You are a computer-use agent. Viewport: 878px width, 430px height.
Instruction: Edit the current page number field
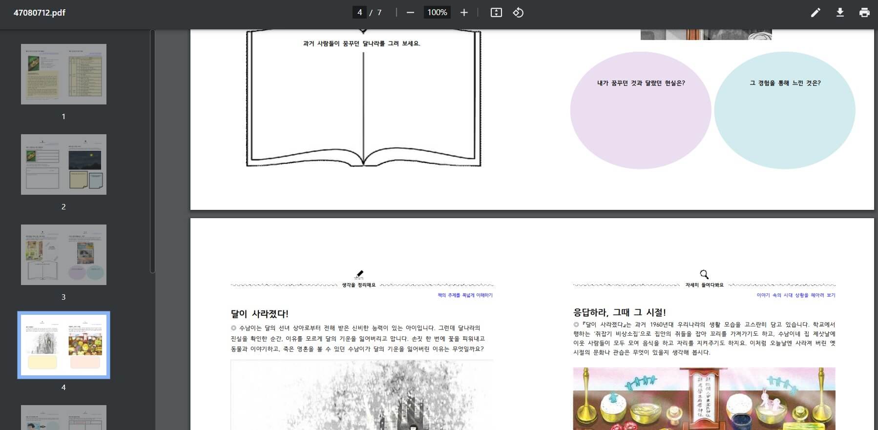[359, 12]
